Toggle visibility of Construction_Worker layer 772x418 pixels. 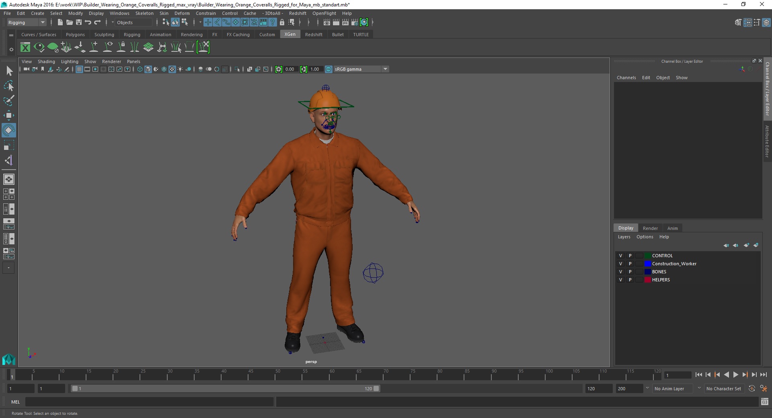(620, 264)
